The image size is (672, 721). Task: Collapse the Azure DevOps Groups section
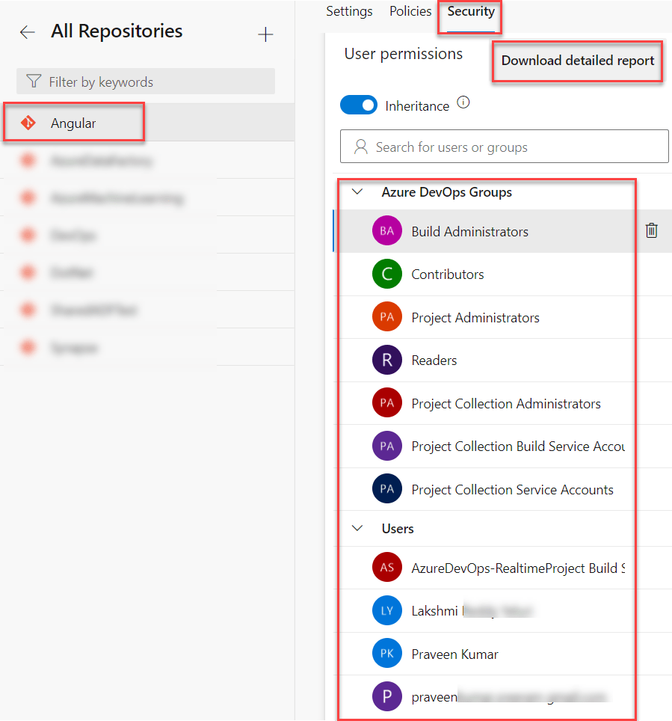pos(357,192)
